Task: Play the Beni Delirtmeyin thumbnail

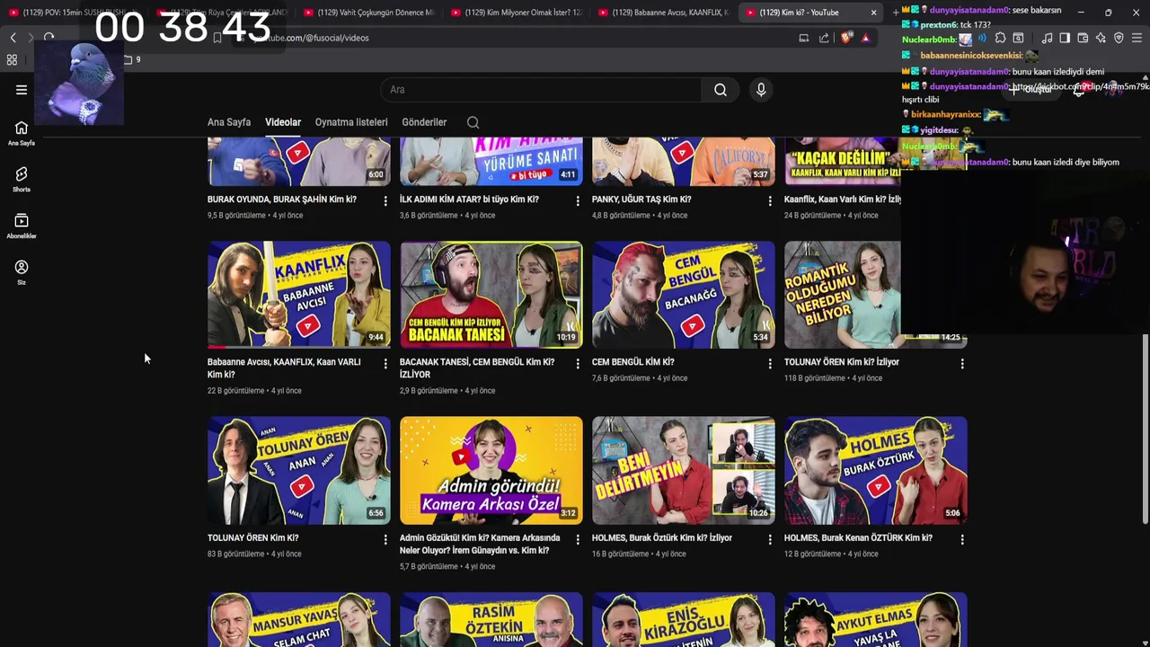Action: tap(684, 471)
